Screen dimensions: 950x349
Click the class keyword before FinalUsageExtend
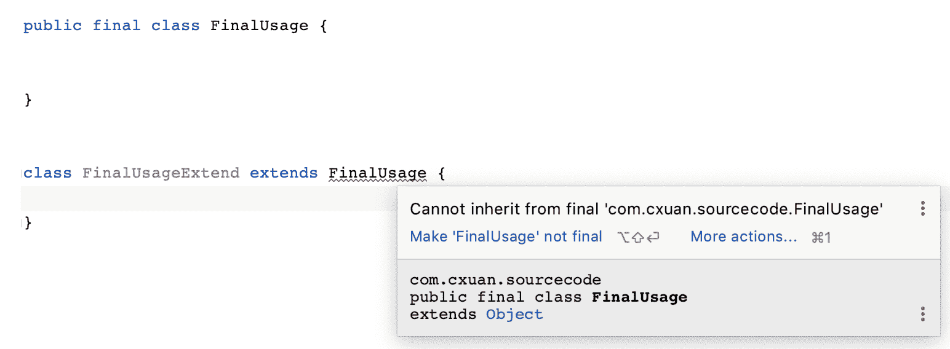coord(48,173)
